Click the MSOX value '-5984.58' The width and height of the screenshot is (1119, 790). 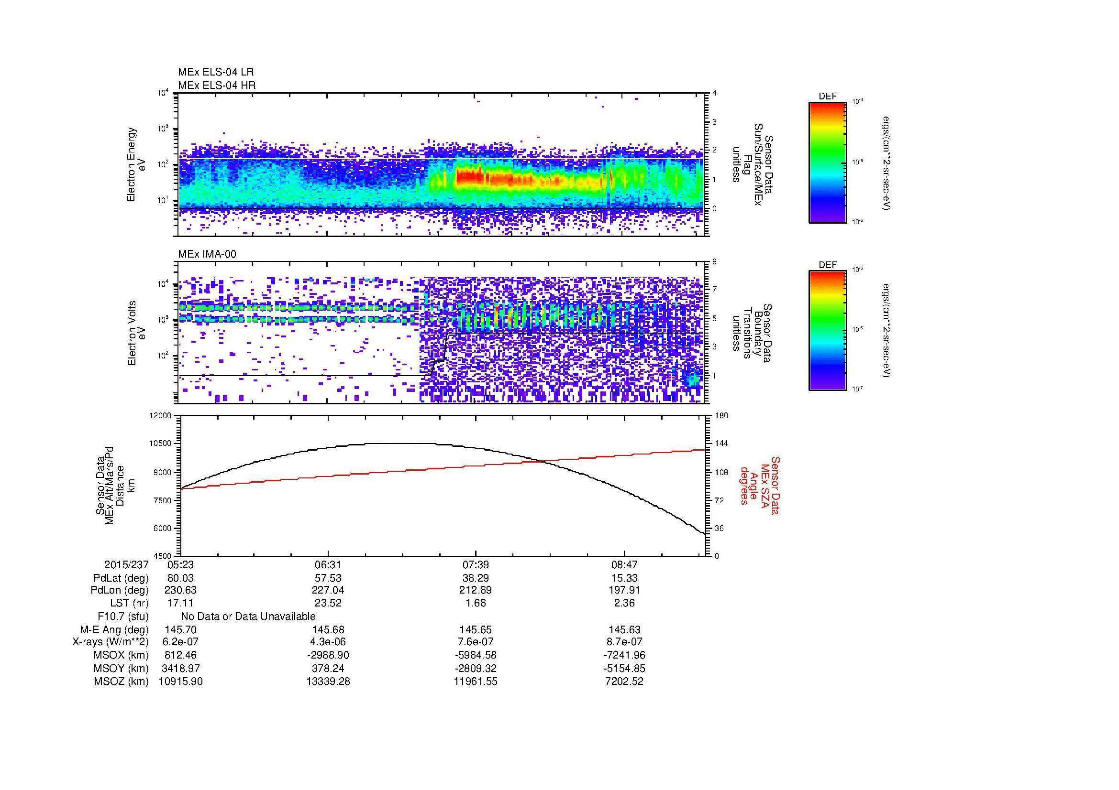point(476,655)
